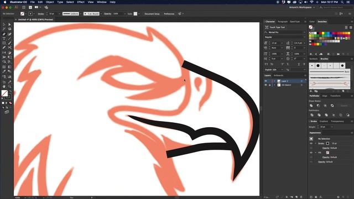Image resolution: width=354 pixels, height=199 pixels.
Task: Click the toolbar Fill color box
Action: click(4, 93)
